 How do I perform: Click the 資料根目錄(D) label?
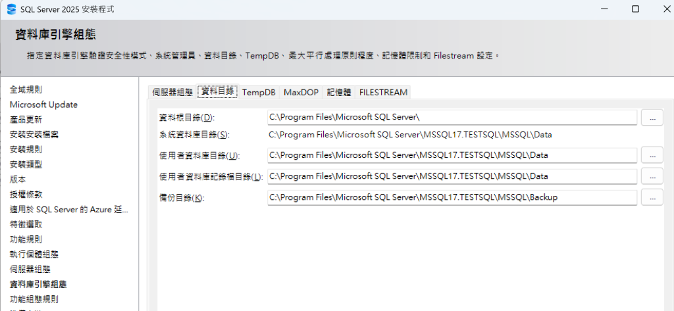(186, 118)
